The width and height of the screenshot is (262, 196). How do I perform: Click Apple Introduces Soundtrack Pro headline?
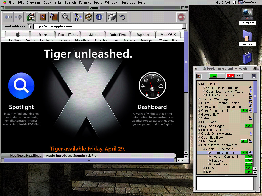(72, 155)
